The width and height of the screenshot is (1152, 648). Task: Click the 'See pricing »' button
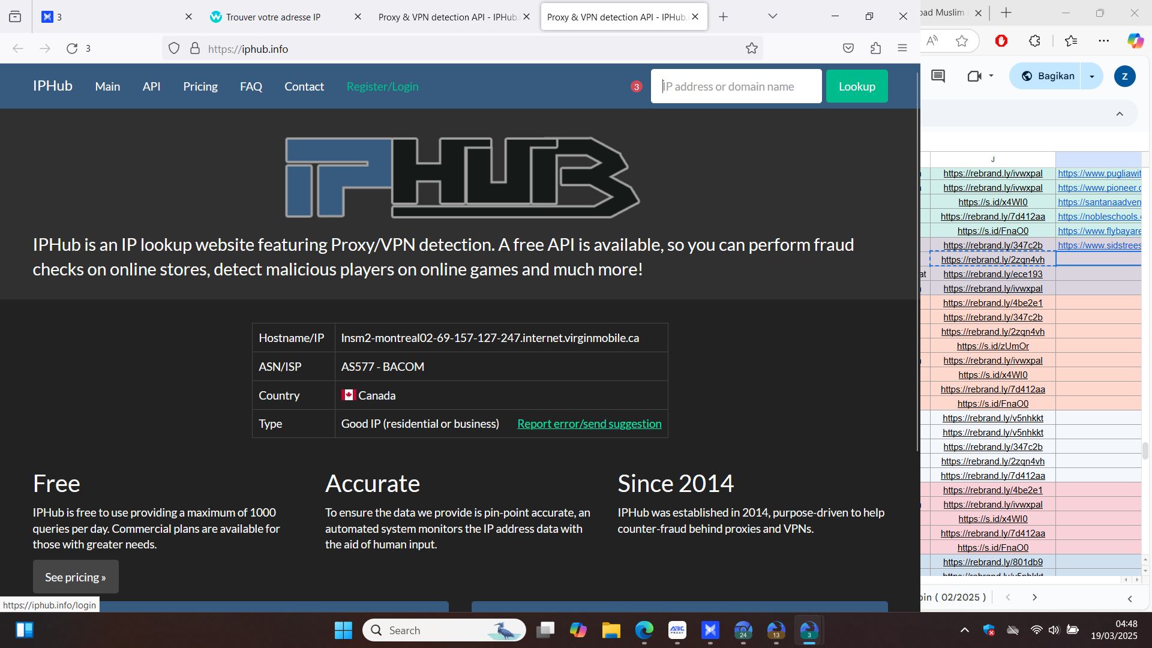[76, 577]
